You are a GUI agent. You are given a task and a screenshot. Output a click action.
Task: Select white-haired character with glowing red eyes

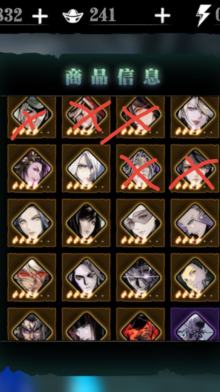click(x=32, y=277)
